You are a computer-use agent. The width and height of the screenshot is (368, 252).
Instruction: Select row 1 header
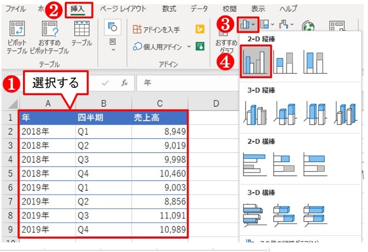point(10,117)
